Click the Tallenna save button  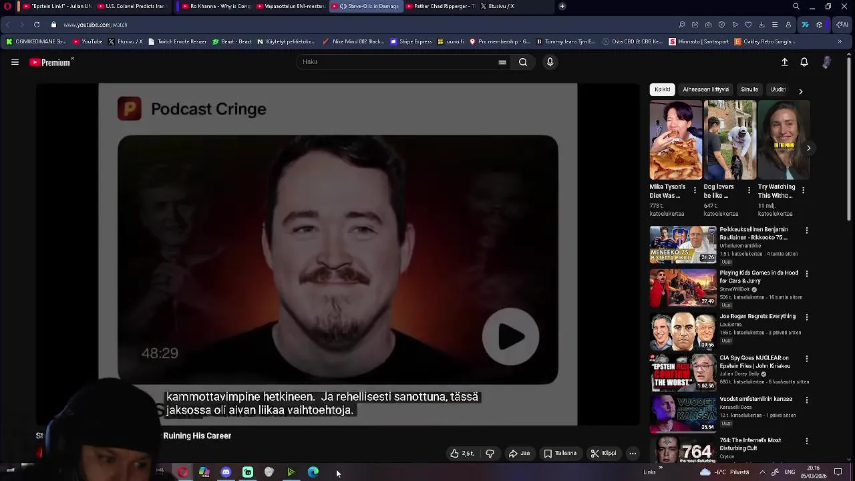point(560,454)
